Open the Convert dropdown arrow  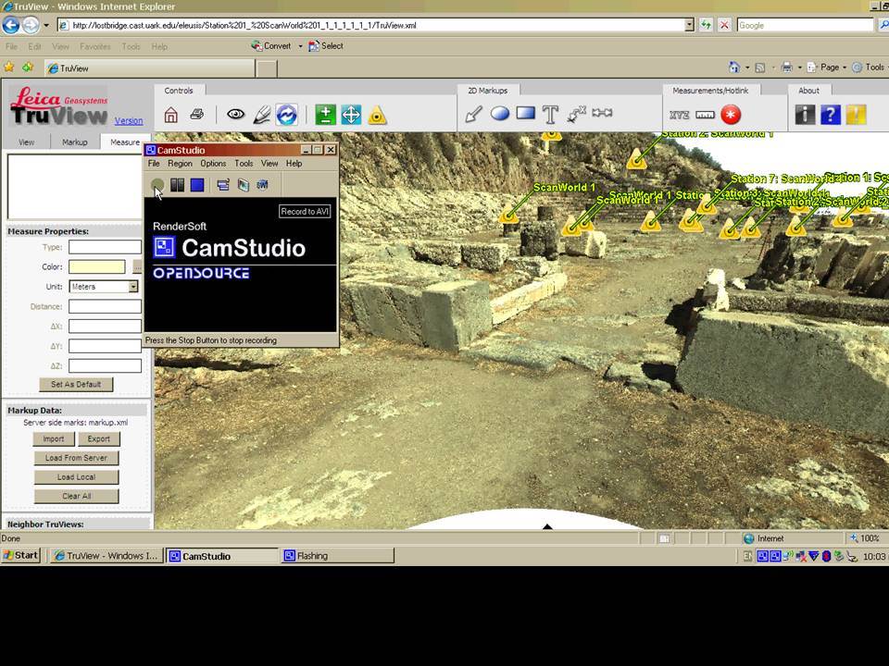tap(300, 46)
